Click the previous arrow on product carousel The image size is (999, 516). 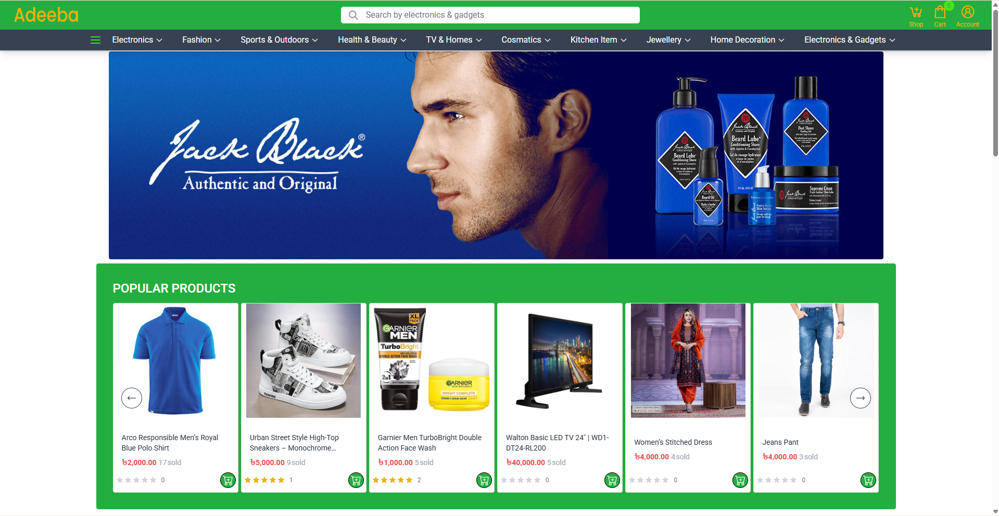(132, 398)
